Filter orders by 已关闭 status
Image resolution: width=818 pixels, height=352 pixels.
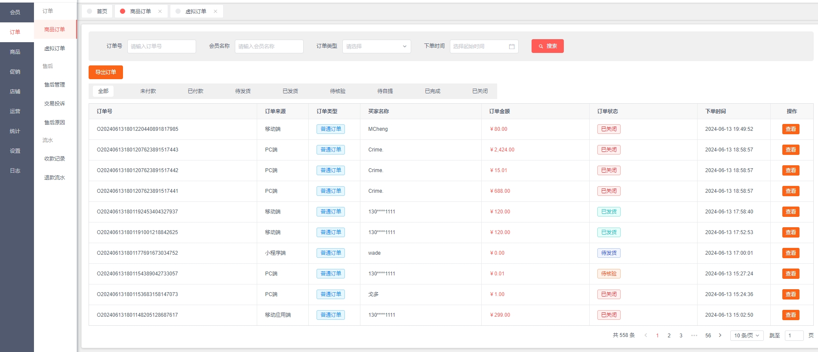[x=480, y=91]
